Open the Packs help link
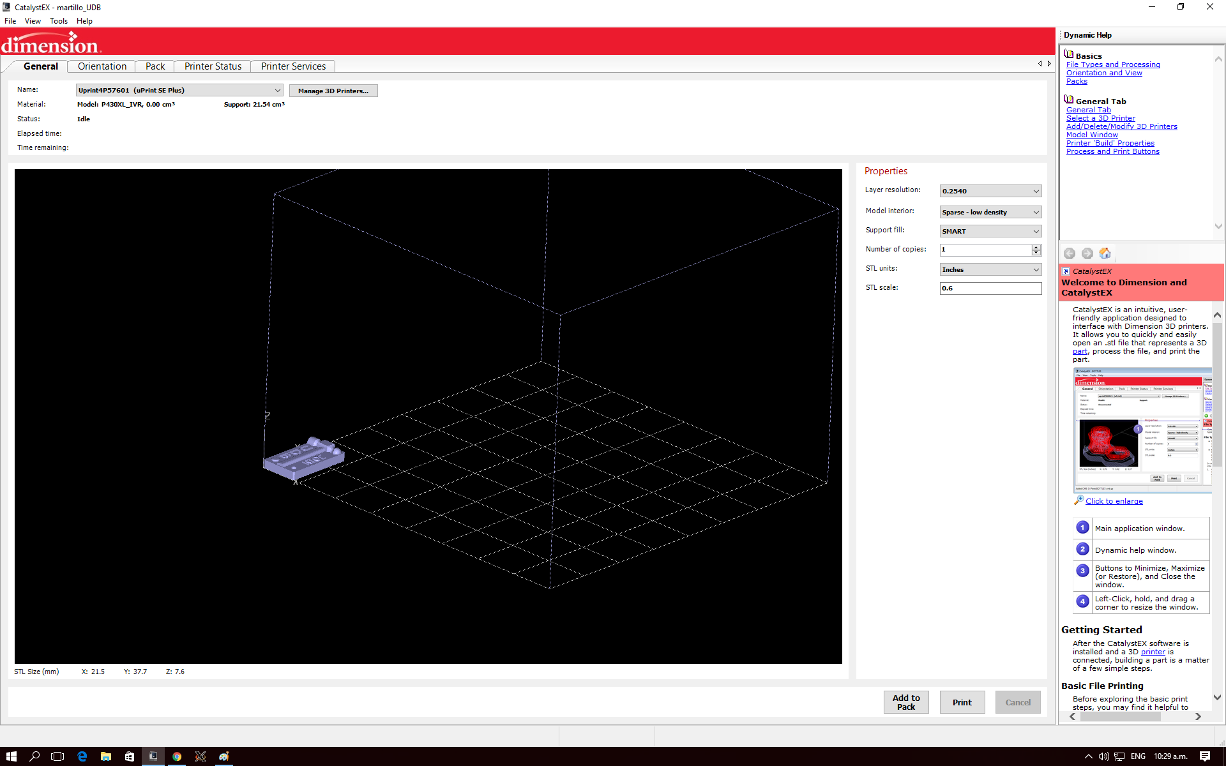 coord(1077,81)
